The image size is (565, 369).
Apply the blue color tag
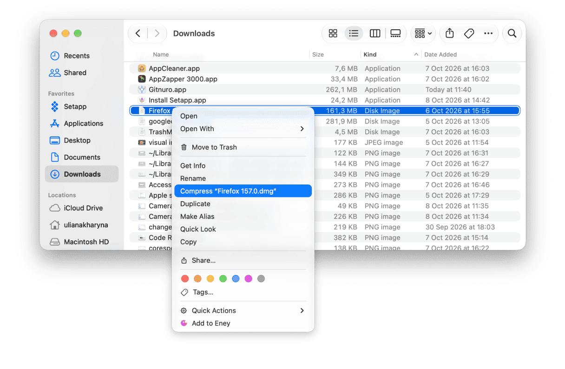pos(236,279)
